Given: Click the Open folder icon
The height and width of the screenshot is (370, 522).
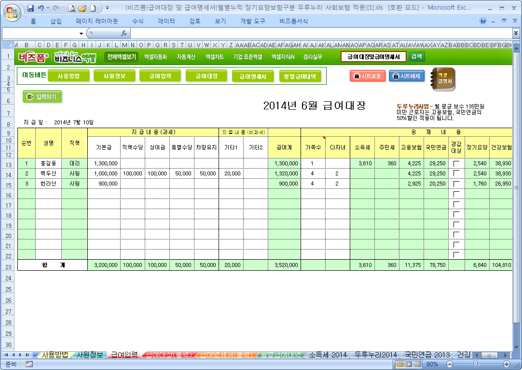Looking at the screenshot, I should [x=82, y=8].
